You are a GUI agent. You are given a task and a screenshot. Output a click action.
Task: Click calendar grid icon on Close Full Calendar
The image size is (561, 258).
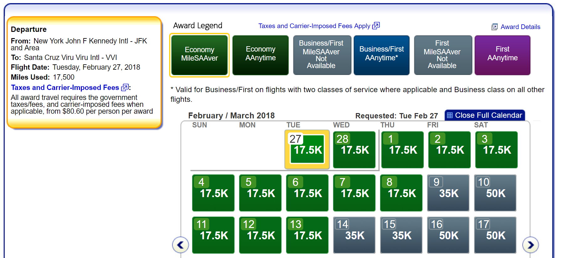pyautogui.click(x=450, y=115)
